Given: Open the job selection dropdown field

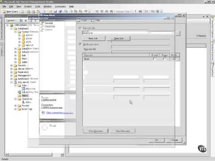Looking at the screenshot, I should tap(129, 33).
